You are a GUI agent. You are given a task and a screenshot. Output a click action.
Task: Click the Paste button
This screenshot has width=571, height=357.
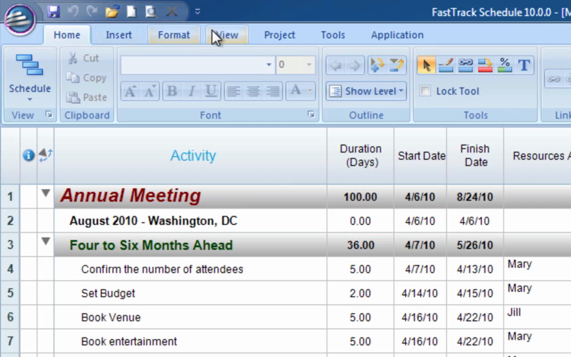[x=87, y=98]
